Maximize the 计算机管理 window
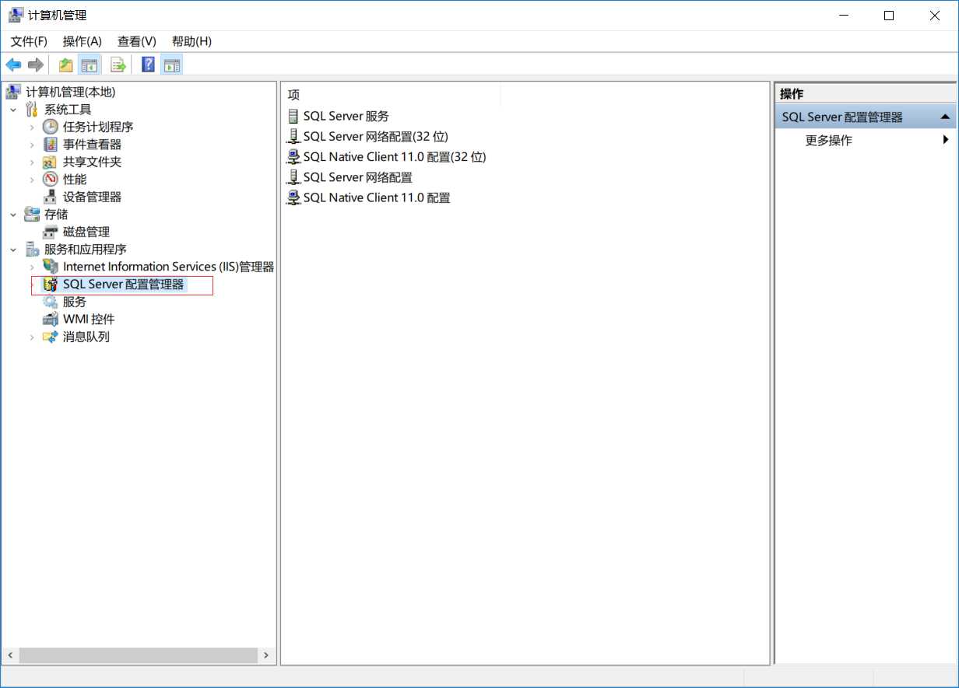959x688 pixels. point(889,16)
